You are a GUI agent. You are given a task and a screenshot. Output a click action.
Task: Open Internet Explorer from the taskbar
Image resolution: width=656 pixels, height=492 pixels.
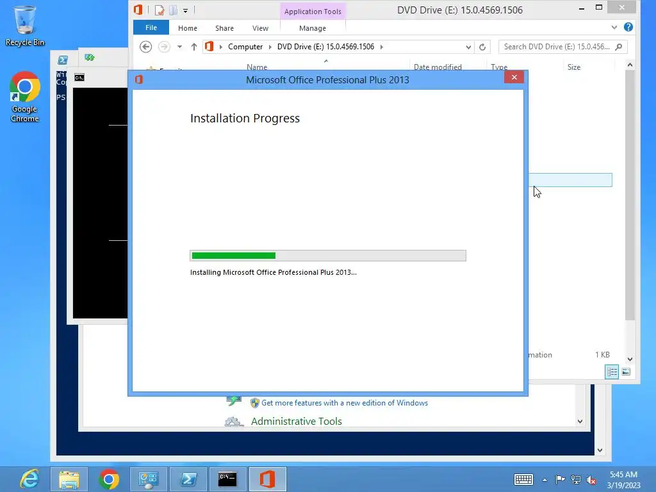(x=29, y=479)
